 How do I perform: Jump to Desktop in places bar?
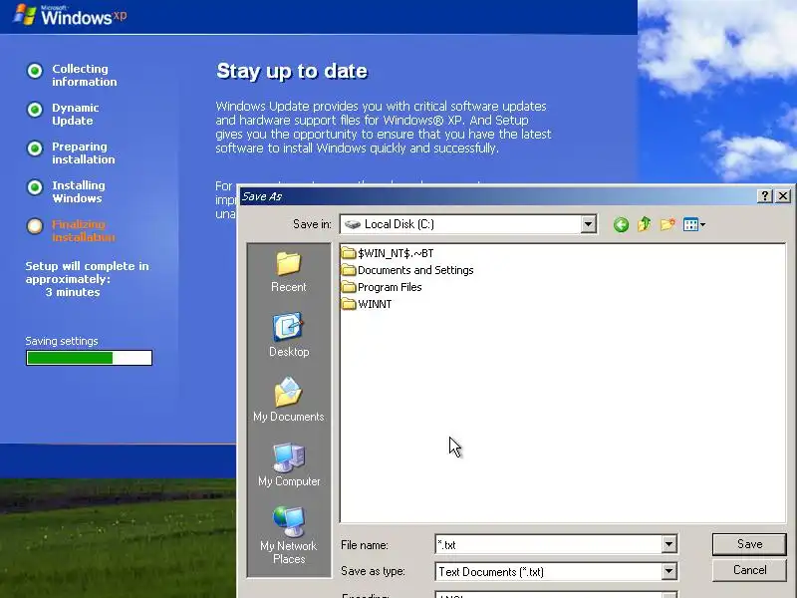pyautogui.click(x=289, y=336)
